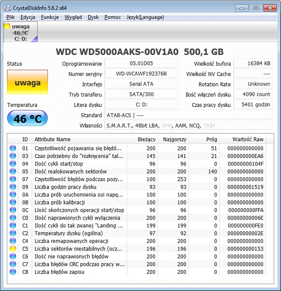
Task: Open the Język(Language) menu
Action: pos(145,17)
